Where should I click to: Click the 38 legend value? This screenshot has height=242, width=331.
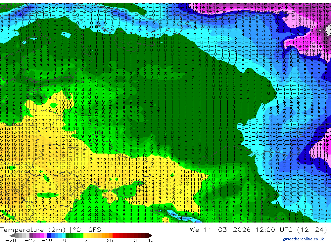(x=135, y=240)
